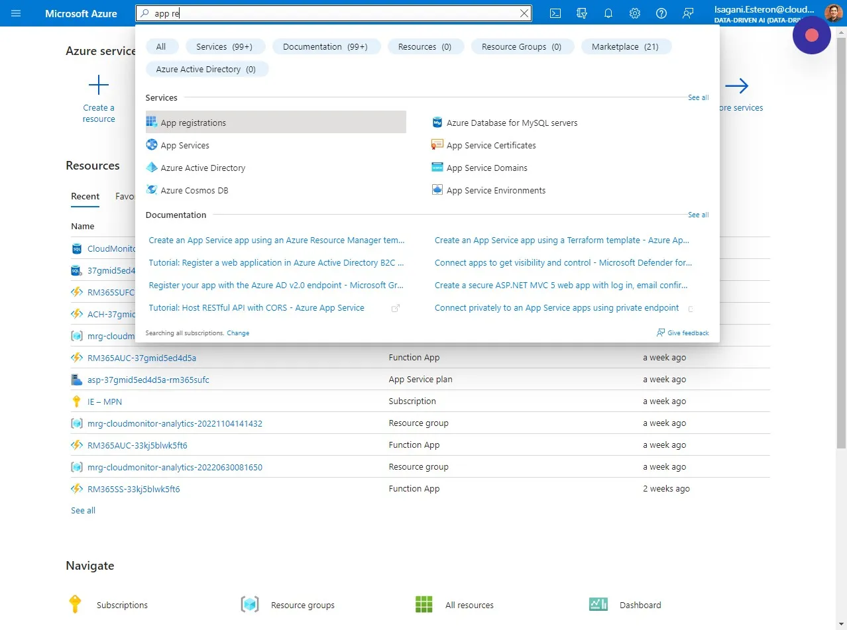Click the Dashboard chart icon
Viewport: 847px width, 630px height.
598,604
